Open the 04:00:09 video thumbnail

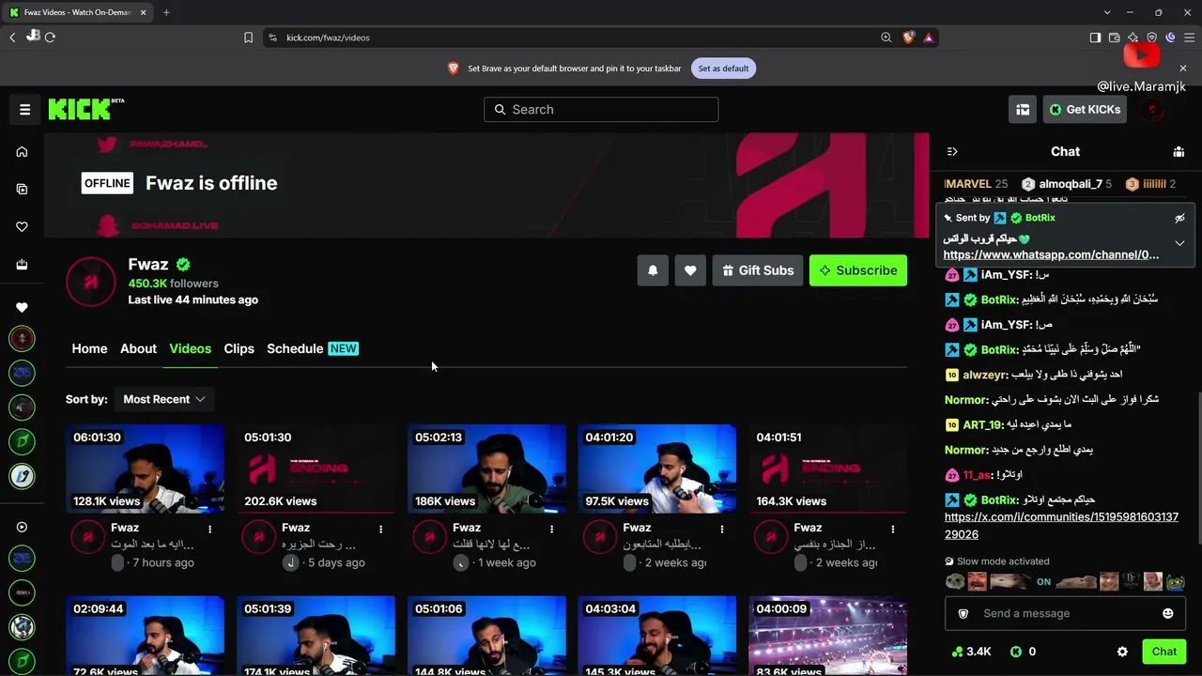[828, 636]
